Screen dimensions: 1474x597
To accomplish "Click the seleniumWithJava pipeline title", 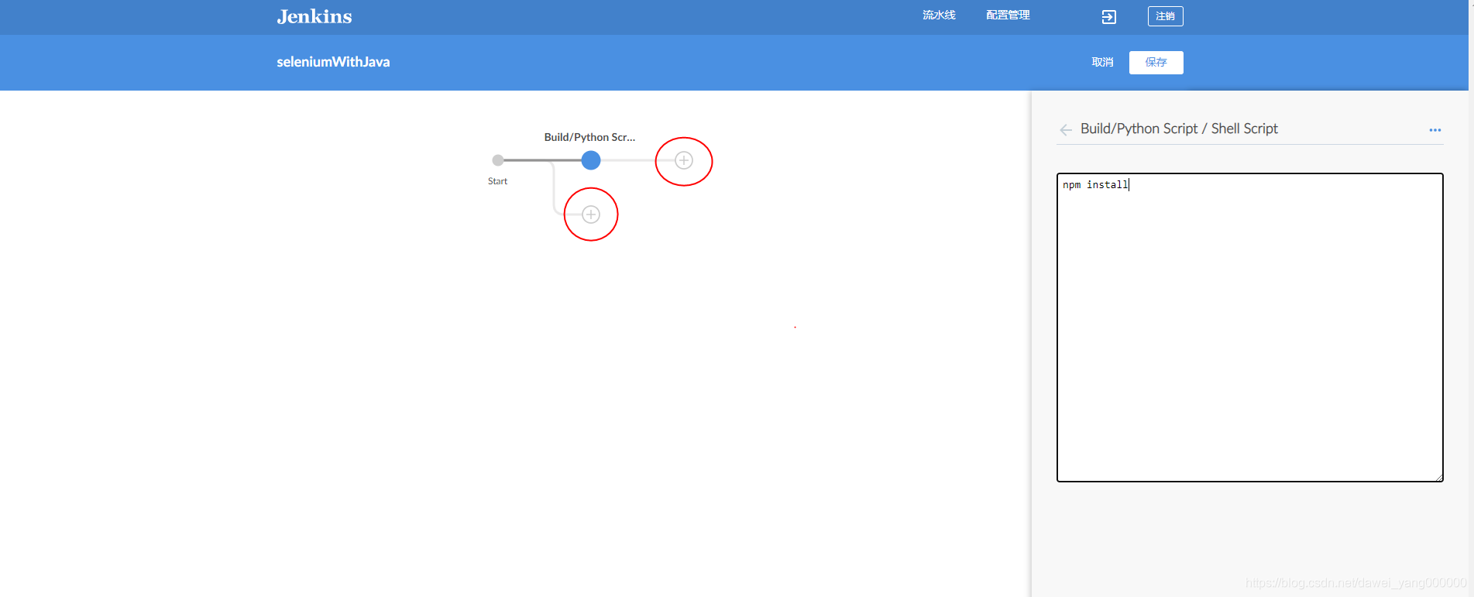I will (x=333, y=62).
